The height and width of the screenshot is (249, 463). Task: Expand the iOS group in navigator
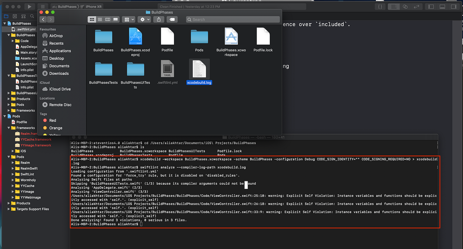[x=13, y=151]
